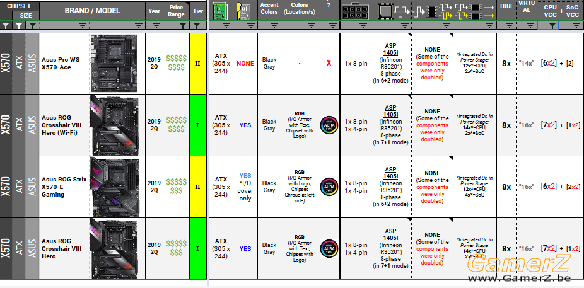Open the board image column filter
Viewport: 584px width, 288px height.
pos(139,25)
